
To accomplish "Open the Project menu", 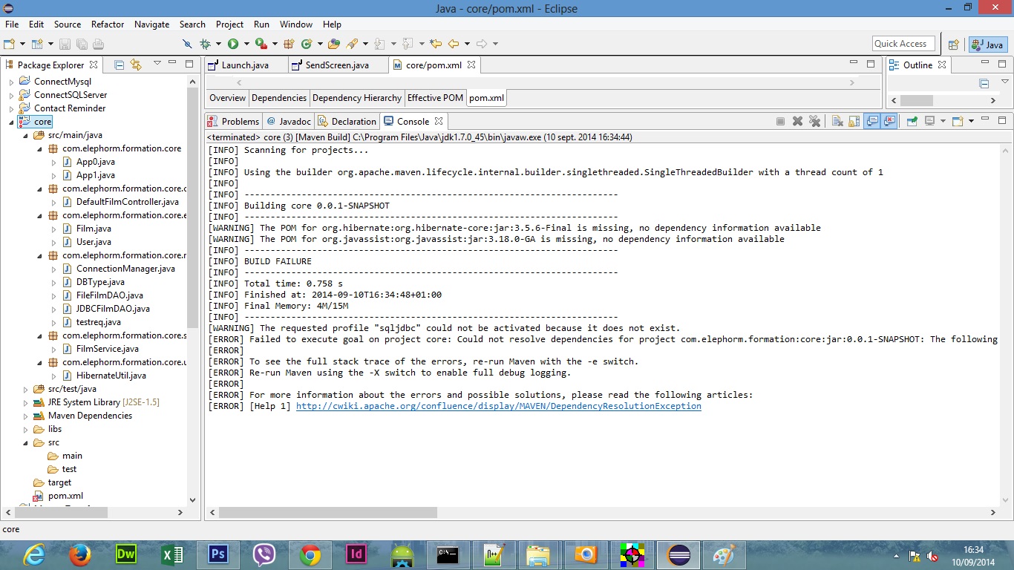I will click(x=229, y=24).
